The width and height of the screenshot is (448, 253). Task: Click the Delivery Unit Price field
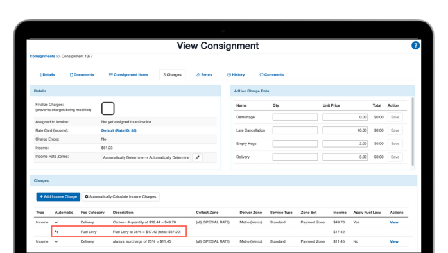pyautogui.click(x=345, y=157)
